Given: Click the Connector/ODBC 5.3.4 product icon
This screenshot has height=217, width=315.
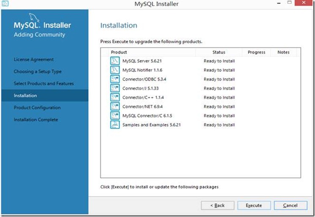Looking at the screenshot, I should (x=115, y=79).
